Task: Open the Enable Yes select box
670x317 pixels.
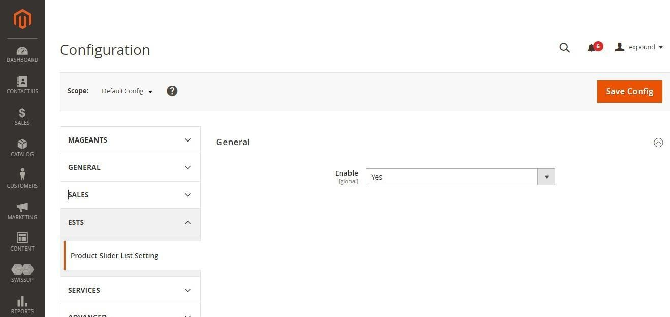Action: (x=460, y=177)
